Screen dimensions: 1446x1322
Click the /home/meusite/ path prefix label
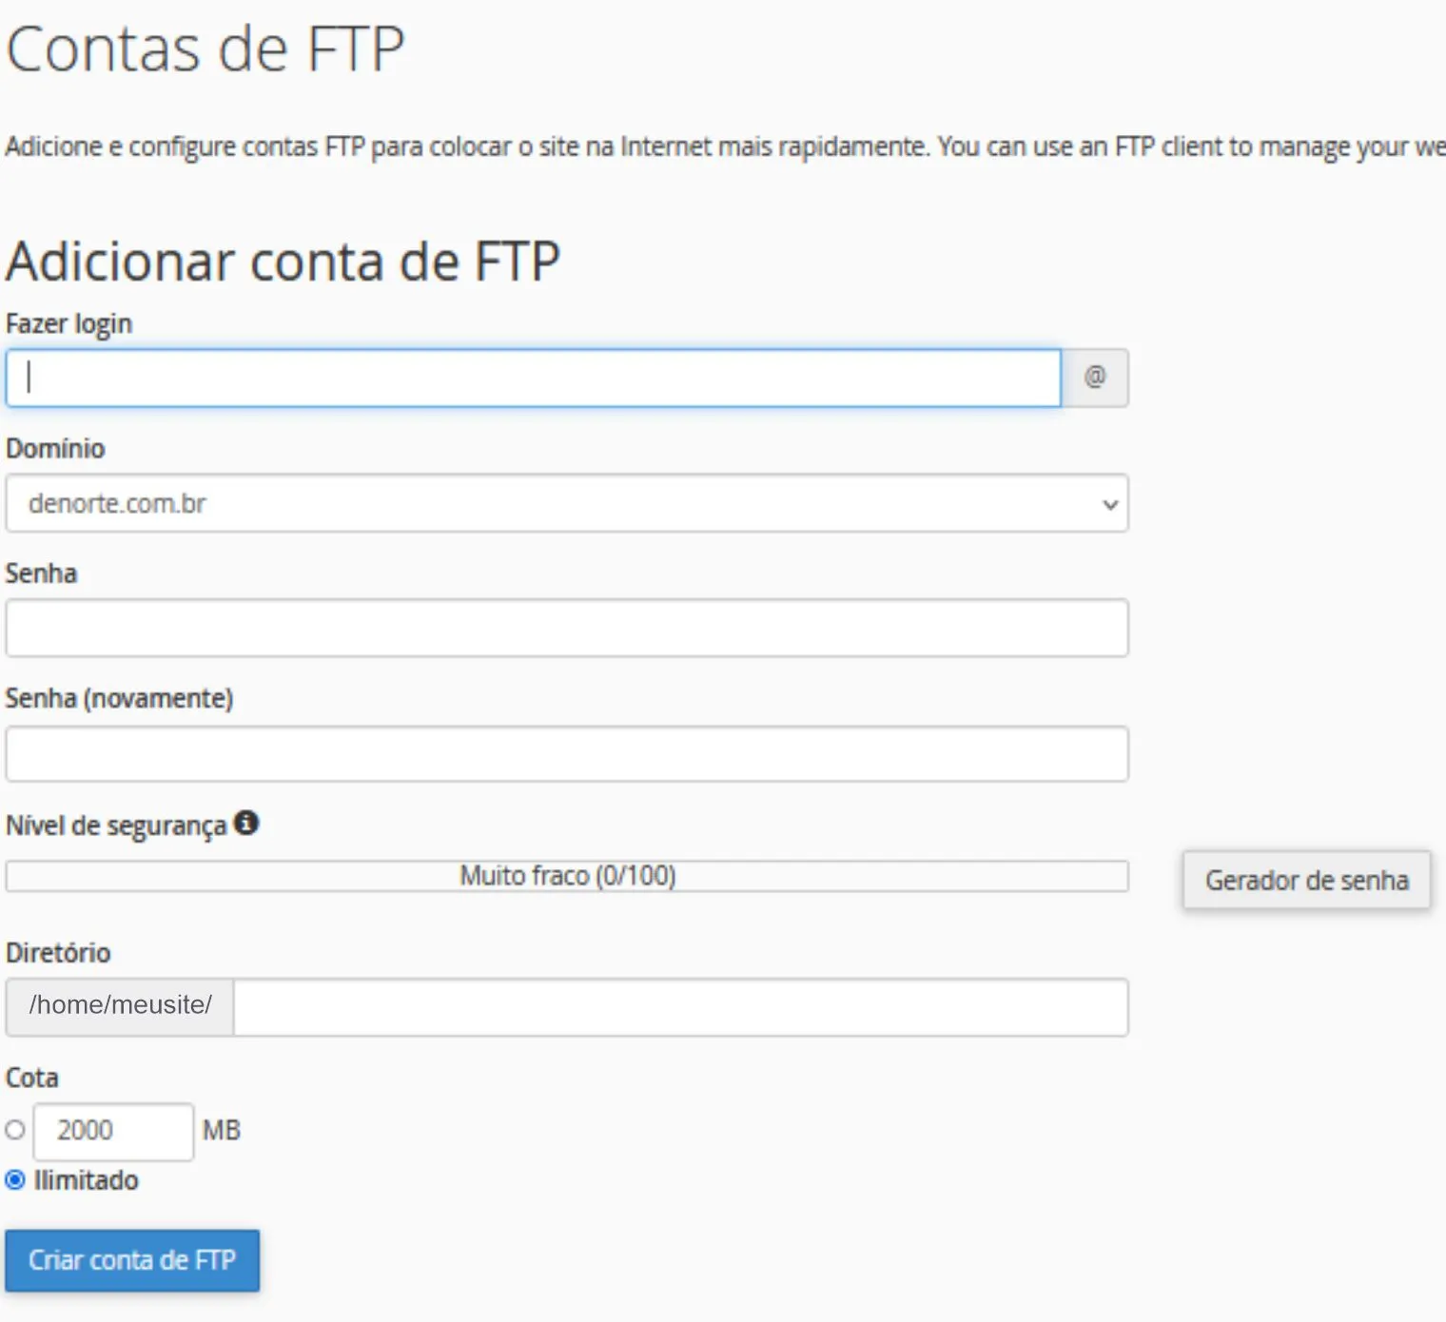120,1006
